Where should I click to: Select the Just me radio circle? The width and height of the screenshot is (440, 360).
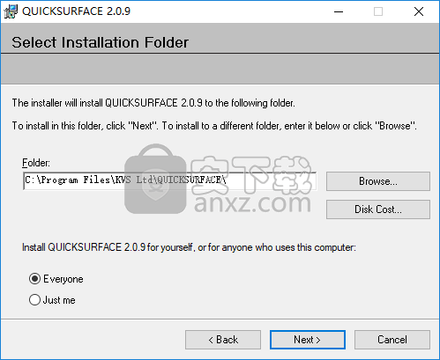pyautogui.click(x=34, y=299)
